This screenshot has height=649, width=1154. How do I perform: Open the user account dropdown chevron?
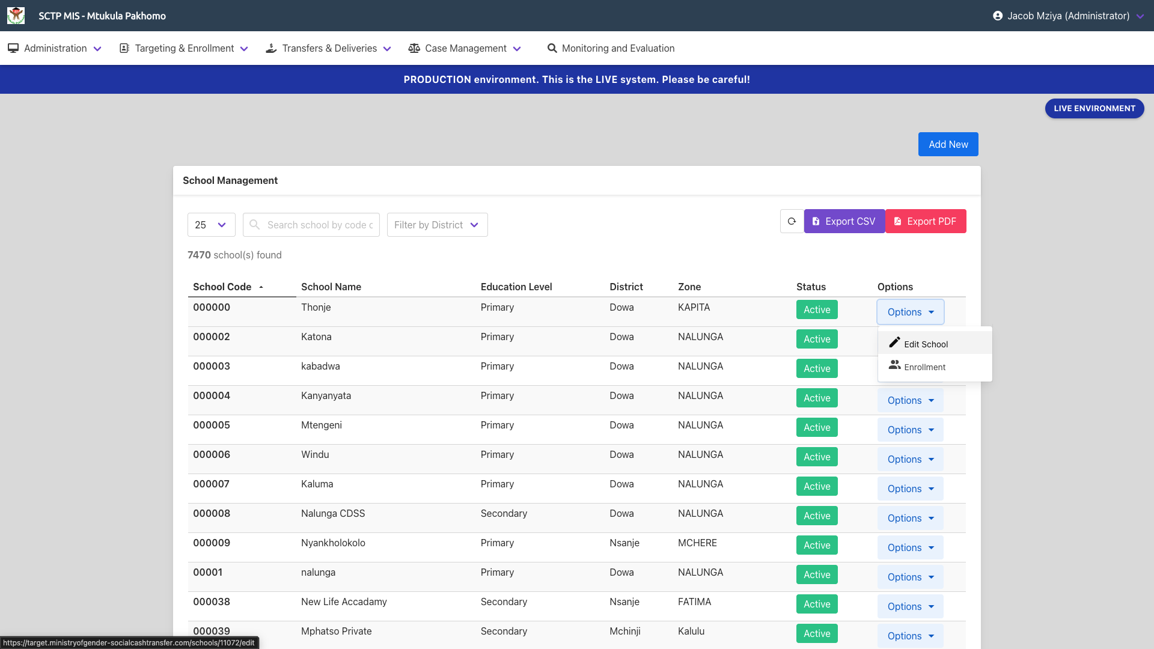(x=1140, y=16)
